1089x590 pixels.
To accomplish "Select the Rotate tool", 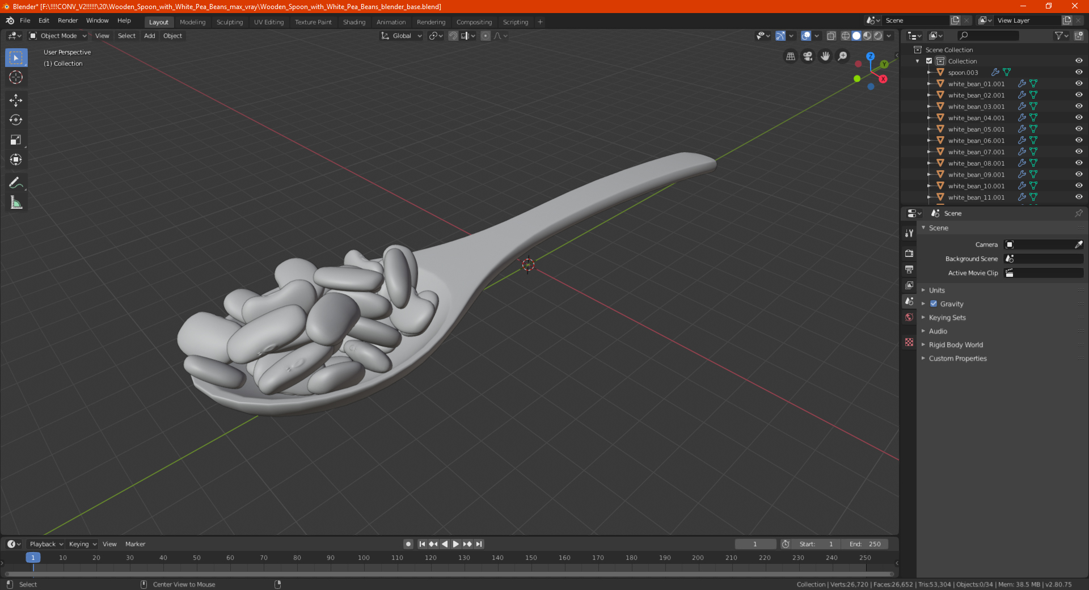I will [x=16, y=120].
